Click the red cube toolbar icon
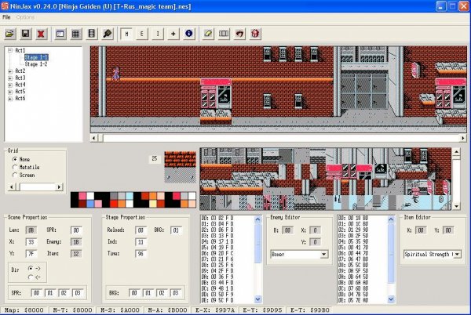 pos(255,34)
